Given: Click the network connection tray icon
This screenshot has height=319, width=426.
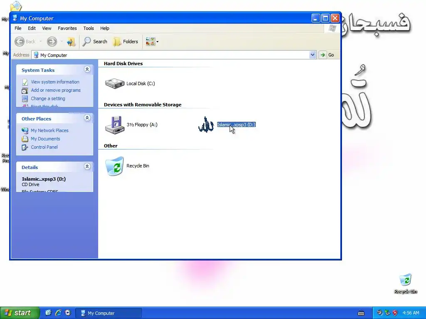Looking at the screenshot, I should [387, 313].
